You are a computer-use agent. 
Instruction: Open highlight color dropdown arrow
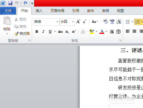(96, 31)
